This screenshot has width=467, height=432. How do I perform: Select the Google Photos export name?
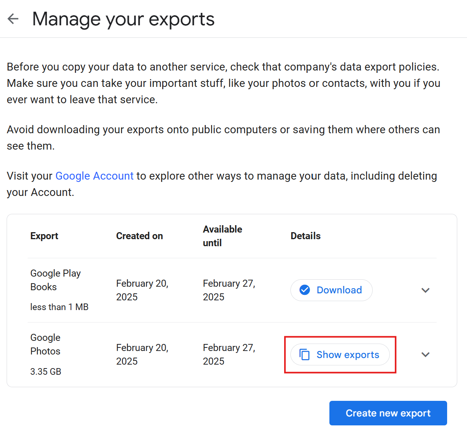[45, 344]
